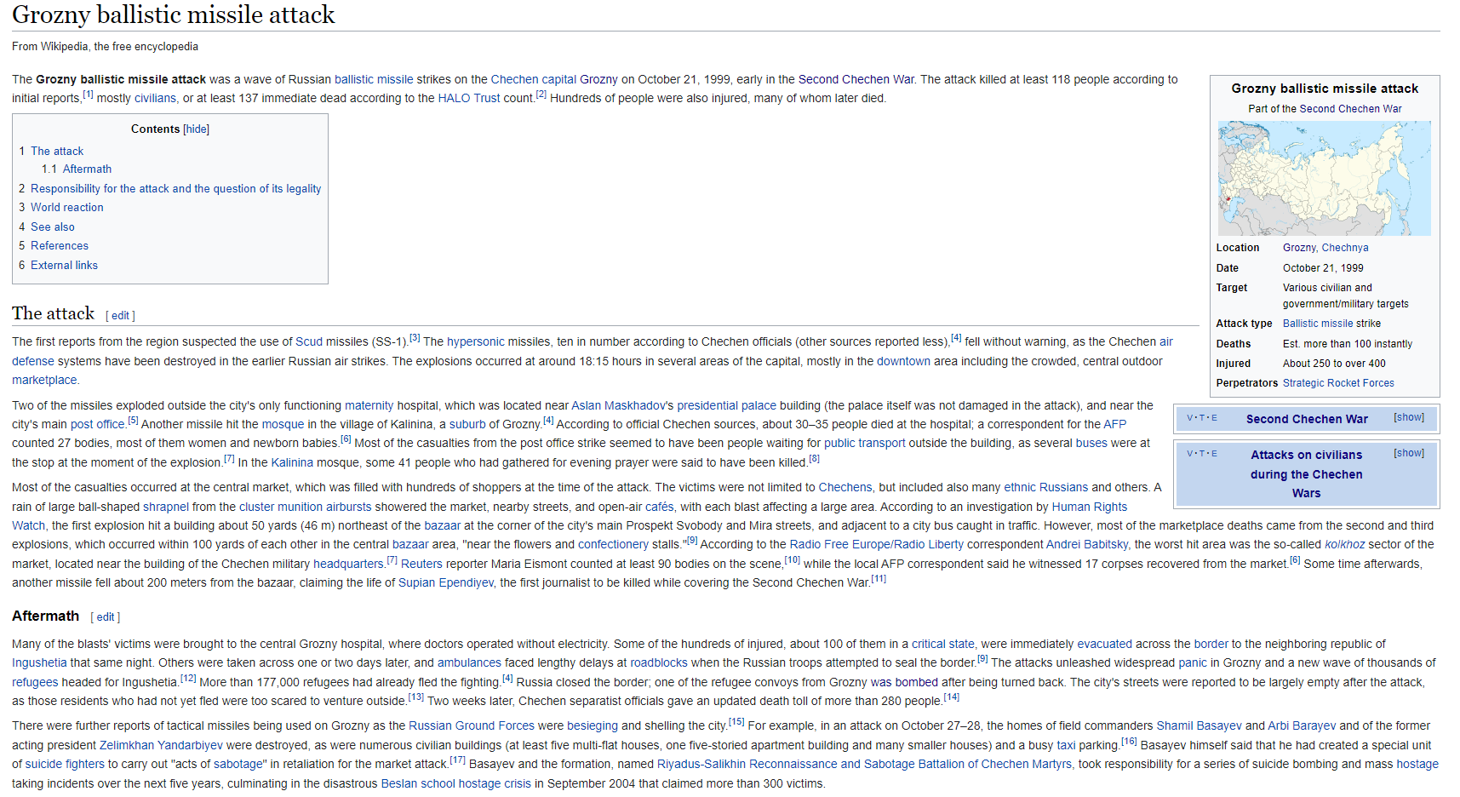This screenshot has height=797, width=1460.
Task: Open the Shamil Basayev link
Action: point(1198,726)
